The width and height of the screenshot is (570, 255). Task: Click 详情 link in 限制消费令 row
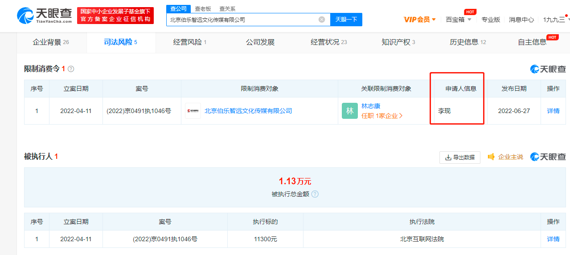[x=553, y=111]
